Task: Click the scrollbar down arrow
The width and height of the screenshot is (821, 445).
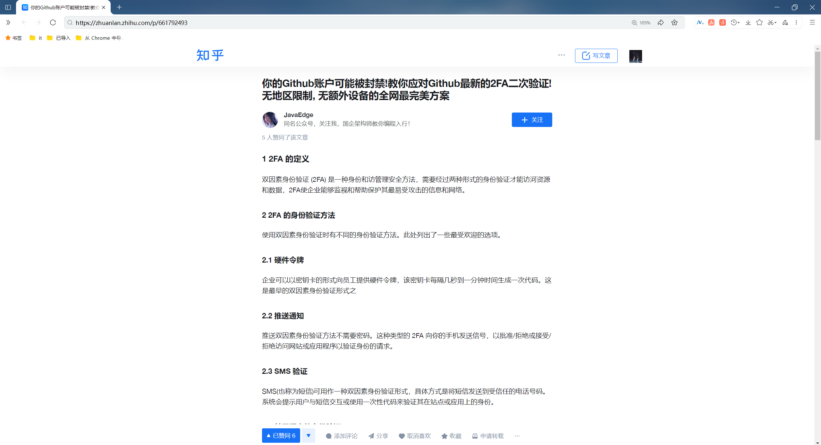Action: click(817, 442)
